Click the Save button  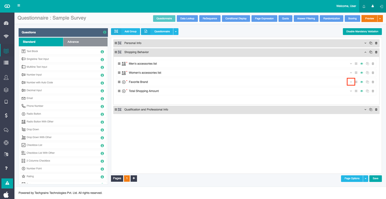[375, 178]
